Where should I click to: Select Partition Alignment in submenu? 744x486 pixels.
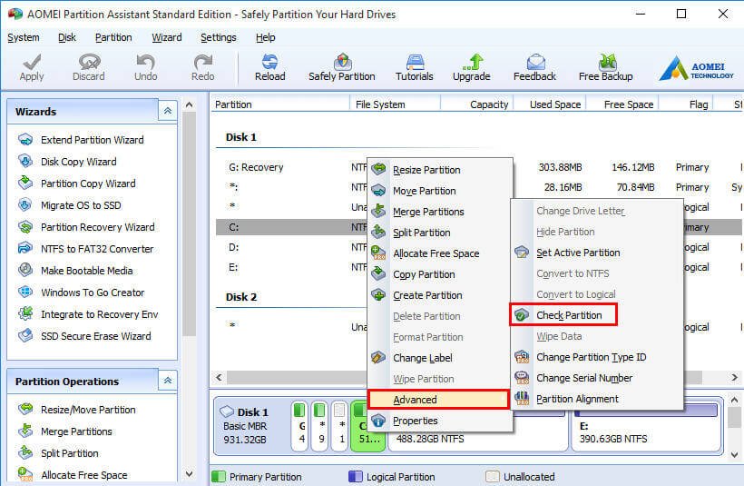click(x=597, y=399)
